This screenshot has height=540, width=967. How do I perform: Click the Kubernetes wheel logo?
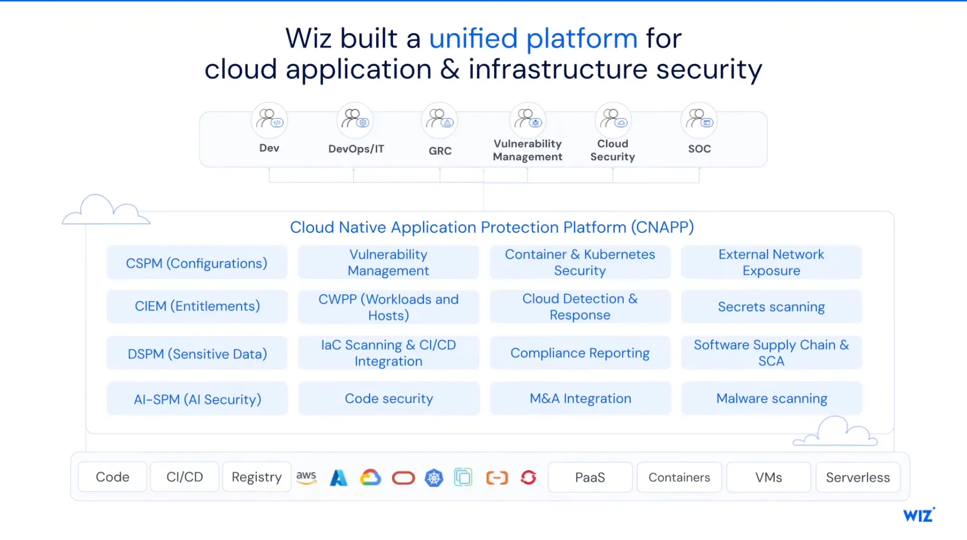tap(434, 478)
